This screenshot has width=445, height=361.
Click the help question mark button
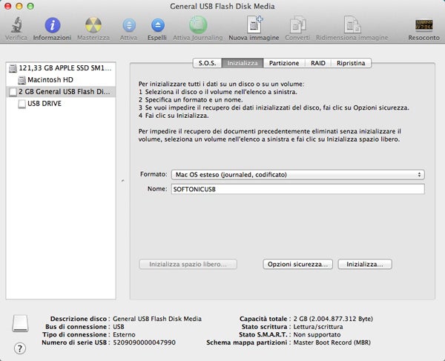tap(20, 348)
